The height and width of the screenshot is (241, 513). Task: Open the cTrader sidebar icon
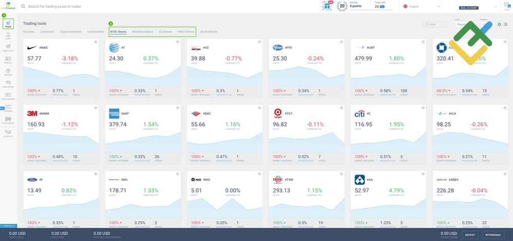pos(8,108)
